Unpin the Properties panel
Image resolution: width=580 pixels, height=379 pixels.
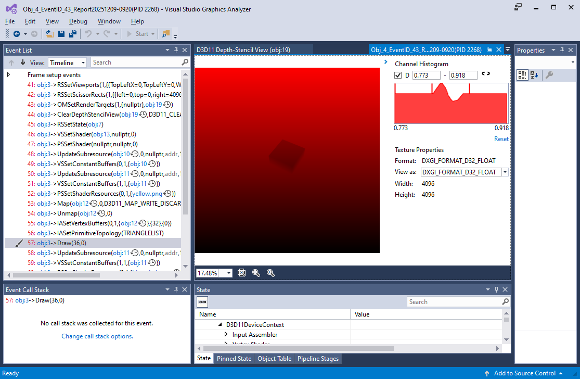(562, 50)
